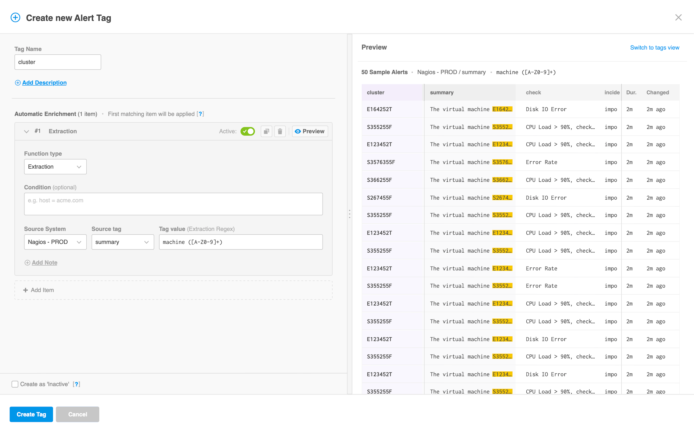Click the summary column header
The height and width of the screenshot is (433, 694).
click(442, 93)
